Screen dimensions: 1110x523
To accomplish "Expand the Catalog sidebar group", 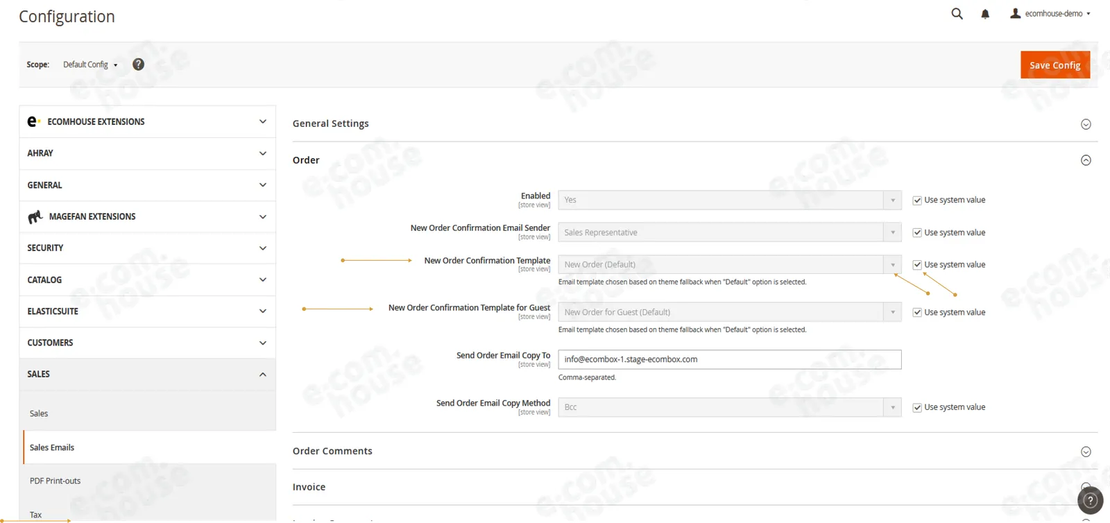I will pos(147,280).
